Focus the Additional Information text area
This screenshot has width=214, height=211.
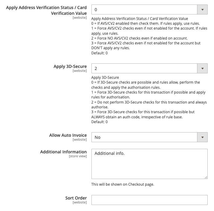click(x=149, y=164)
